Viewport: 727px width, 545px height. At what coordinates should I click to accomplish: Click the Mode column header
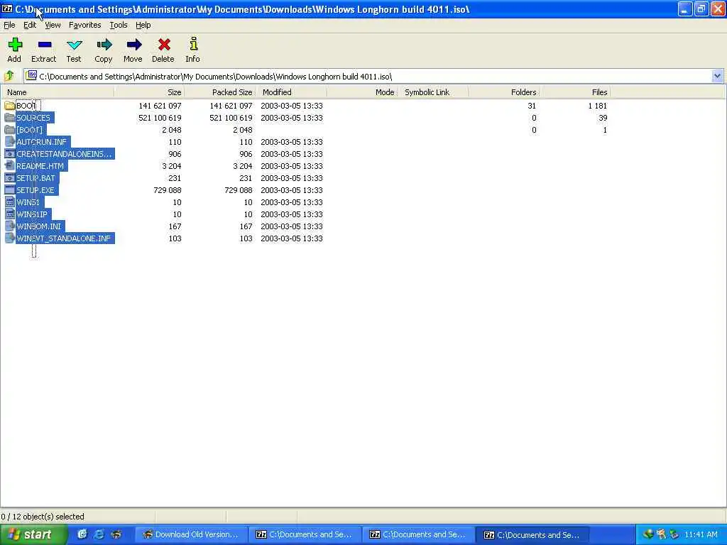363,92
